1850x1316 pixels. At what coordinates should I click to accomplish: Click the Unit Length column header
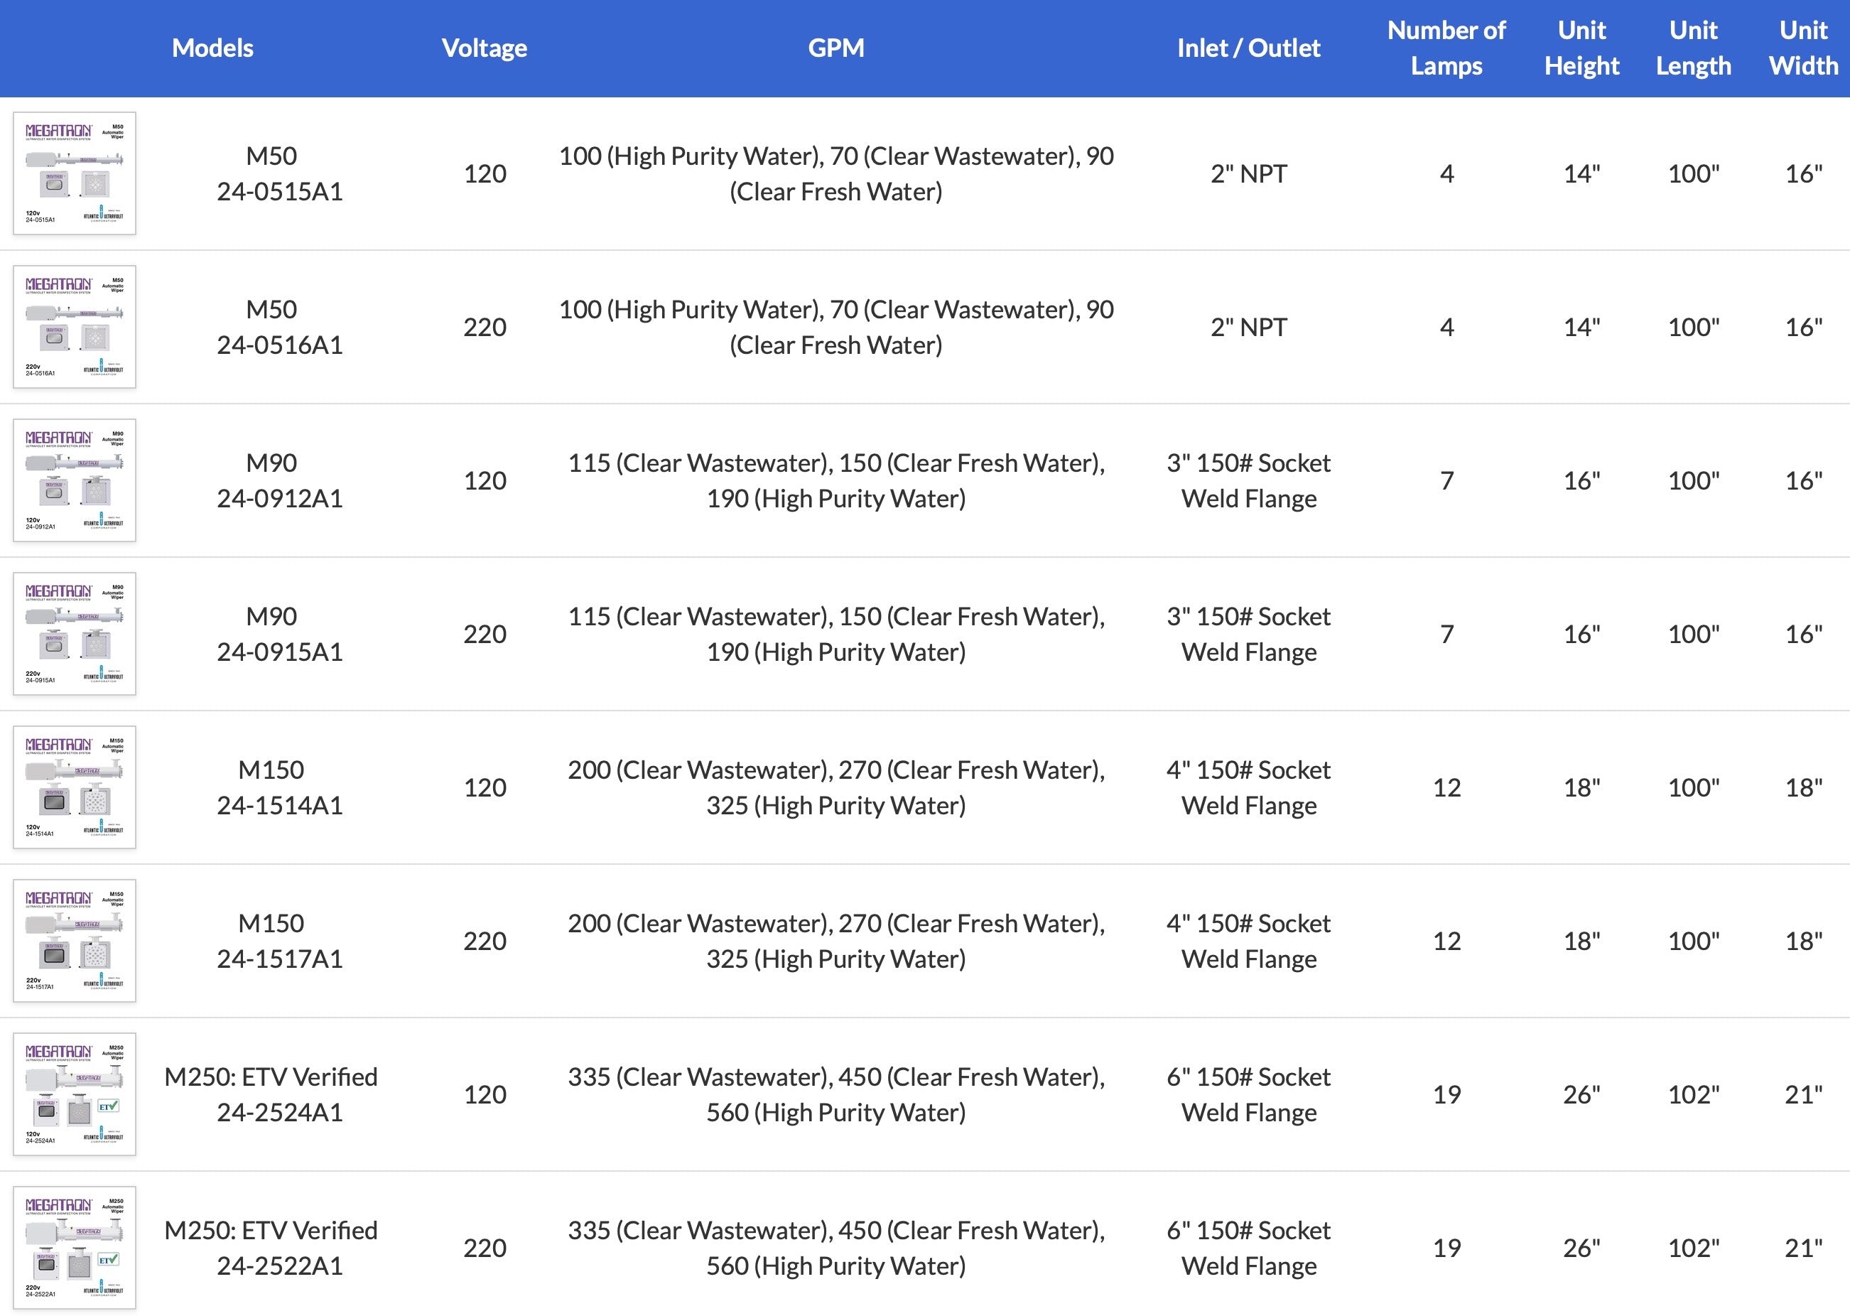tap(1693, 48)
